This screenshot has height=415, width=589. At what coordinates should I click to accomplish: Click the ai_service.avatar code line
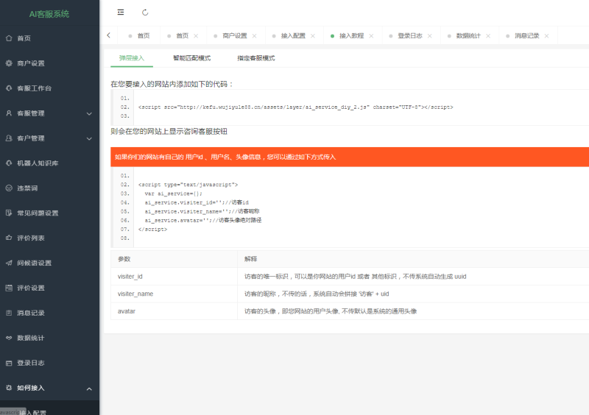click(x=203, y=220)
